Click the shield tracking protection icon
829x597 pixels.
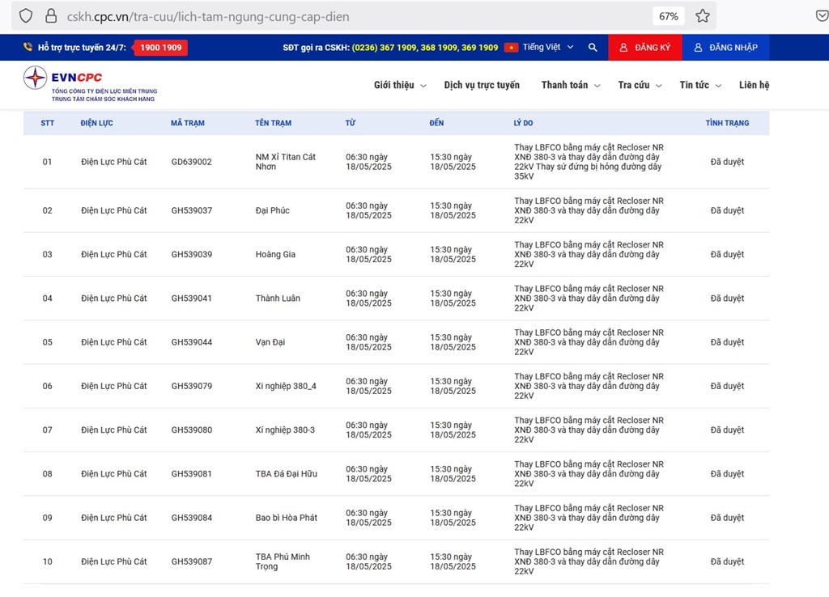pyautogui.click(x=26, y=16)
